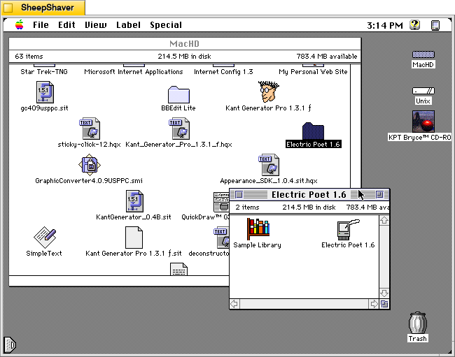The width and height of the screenshot is (455, 357).
Task: Select the sticky-click-12.hqx text file icon
Action: (x=90, y=129)
